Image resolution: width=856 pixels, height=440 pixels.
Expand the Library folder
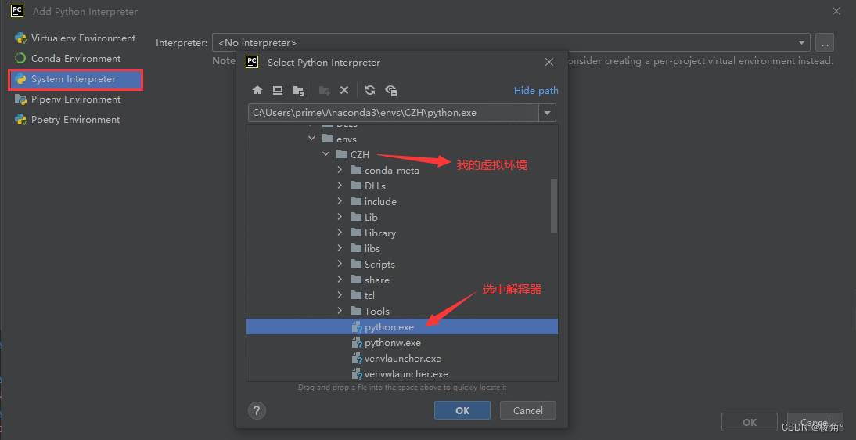click(340, 233)
